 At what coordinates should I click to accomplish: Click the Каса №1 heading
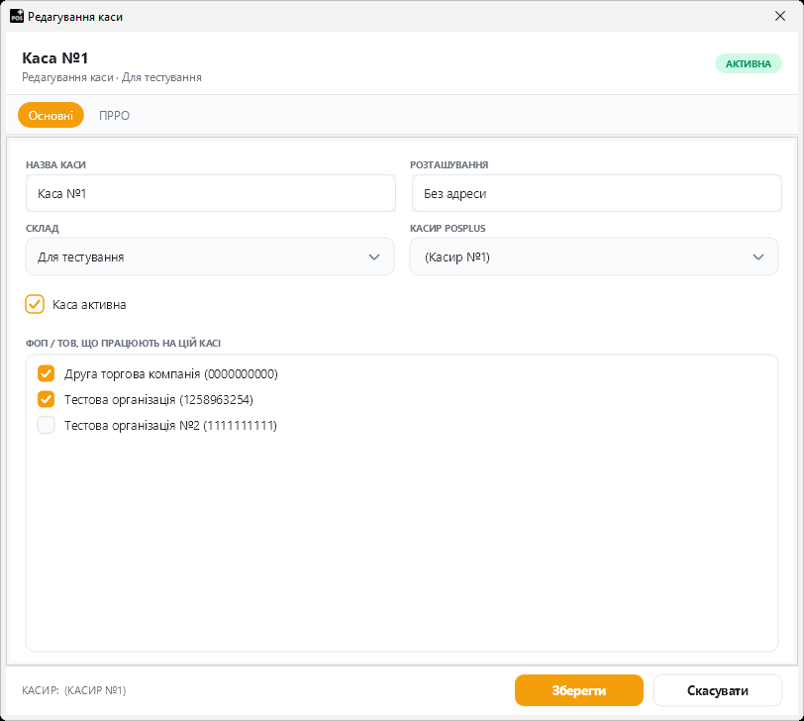tap(54, 58)
